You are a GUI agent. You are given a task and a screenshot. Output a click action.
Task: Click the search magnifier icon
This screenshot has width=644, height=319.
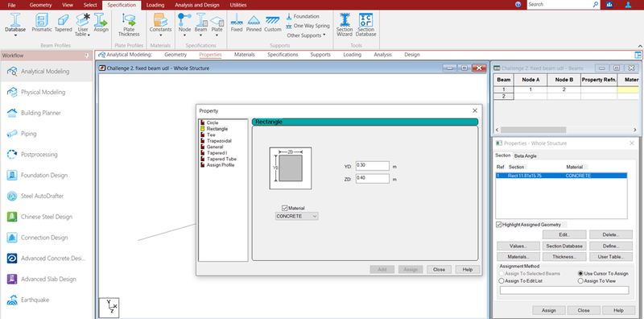[x=596, y=5]
